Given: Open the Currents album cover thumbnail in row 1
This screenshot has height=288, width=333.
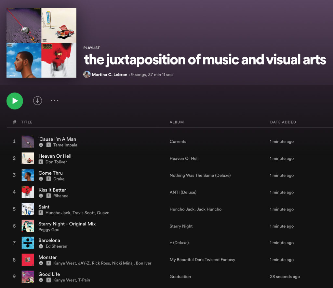Looking at the screenshot, I should 28,141.
